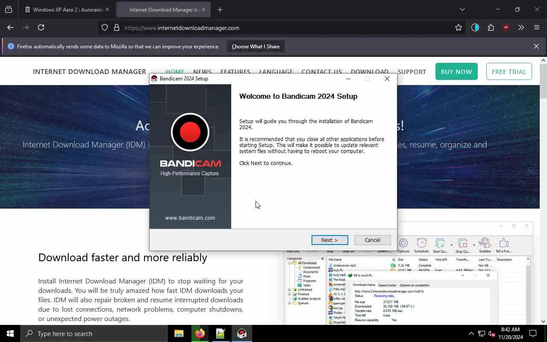Reload the current page
The height and width of the screenshot is (342, 547).
tap(41, 27)
